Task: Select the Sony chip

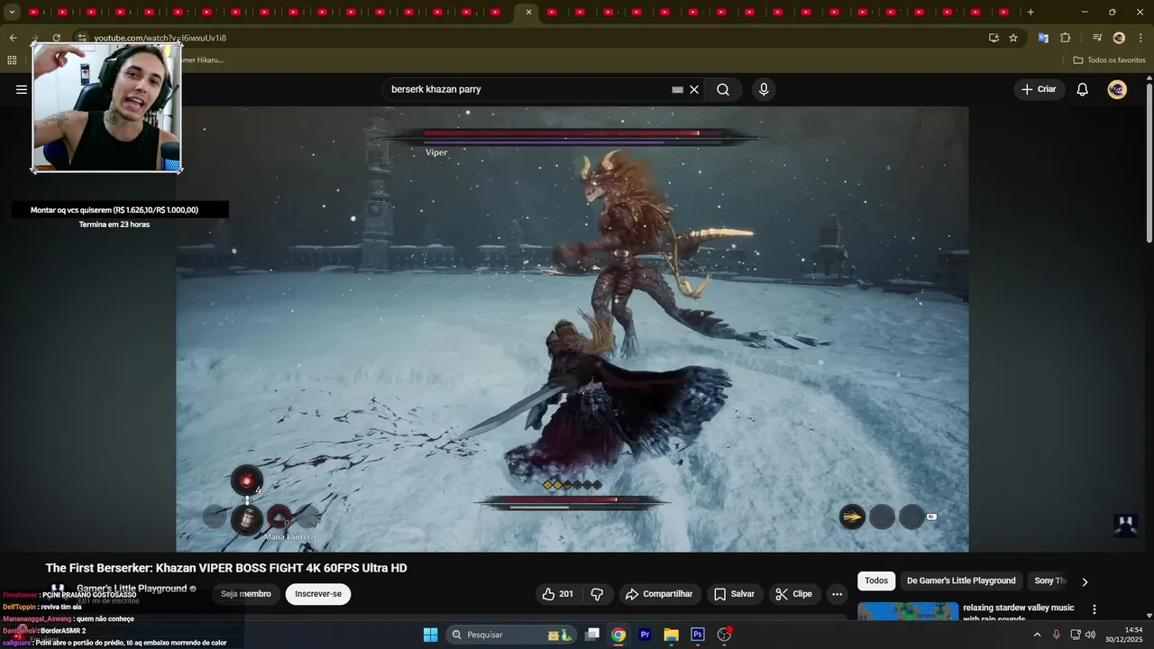Action: point(1048,580)
